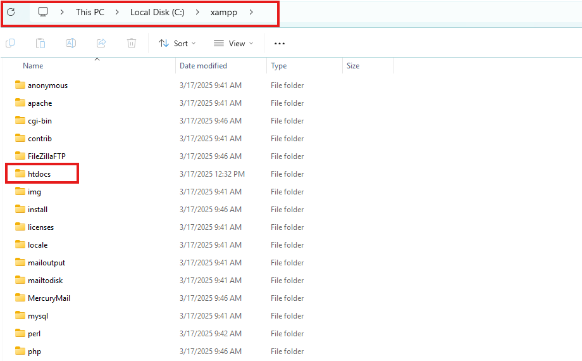
Task: Select the php folder icon
Action: pos(20,351)
